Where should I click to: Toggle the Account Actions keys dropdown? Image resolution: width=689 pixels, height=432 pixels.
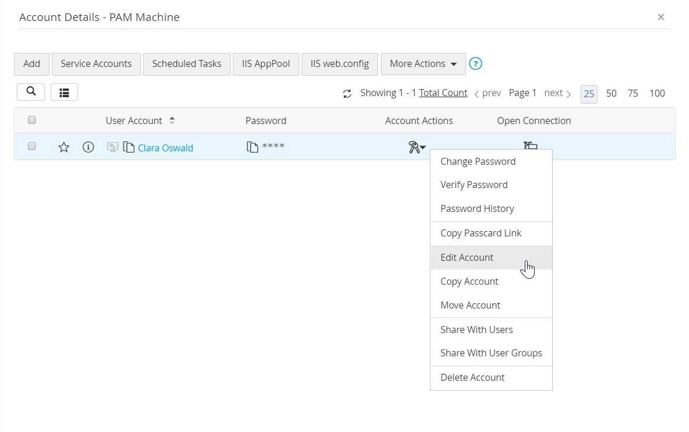click(416, 147)
